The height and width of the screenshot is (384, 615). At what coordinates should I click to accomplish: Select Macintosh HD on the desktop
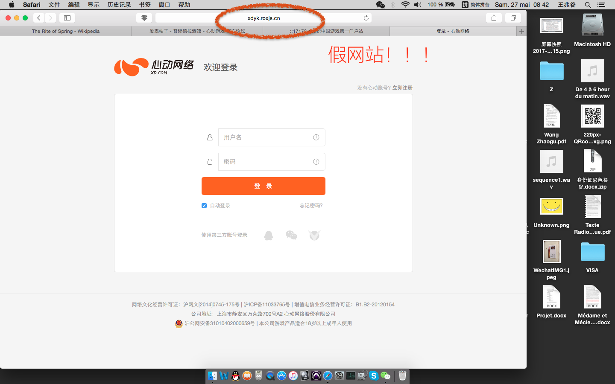tap(592, 25)
